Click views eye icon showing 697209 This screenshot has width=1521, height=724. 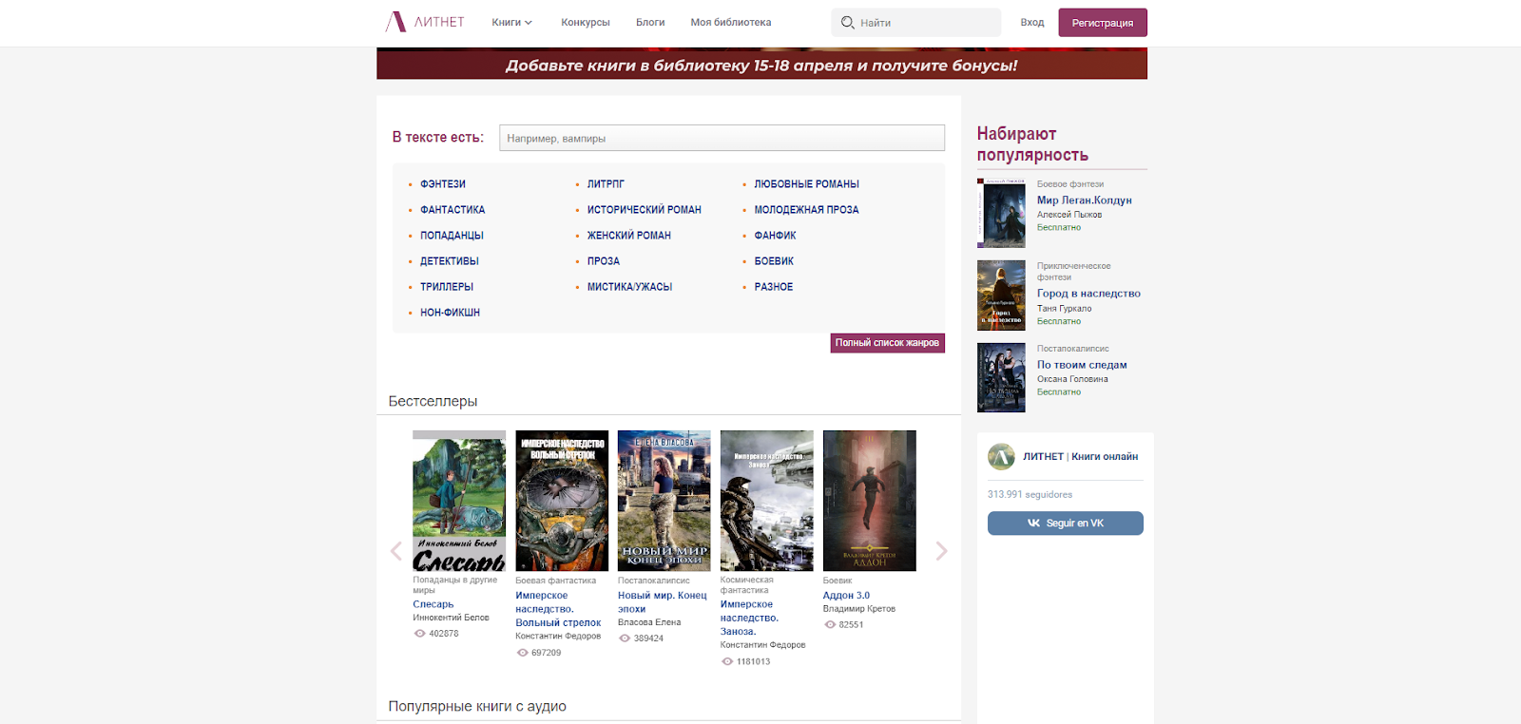pos(522,653)
